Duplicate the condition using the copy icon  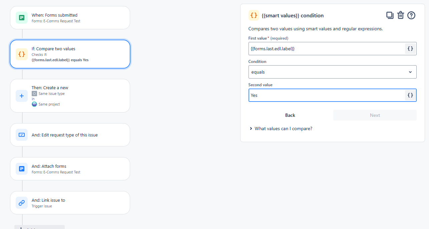390,15
